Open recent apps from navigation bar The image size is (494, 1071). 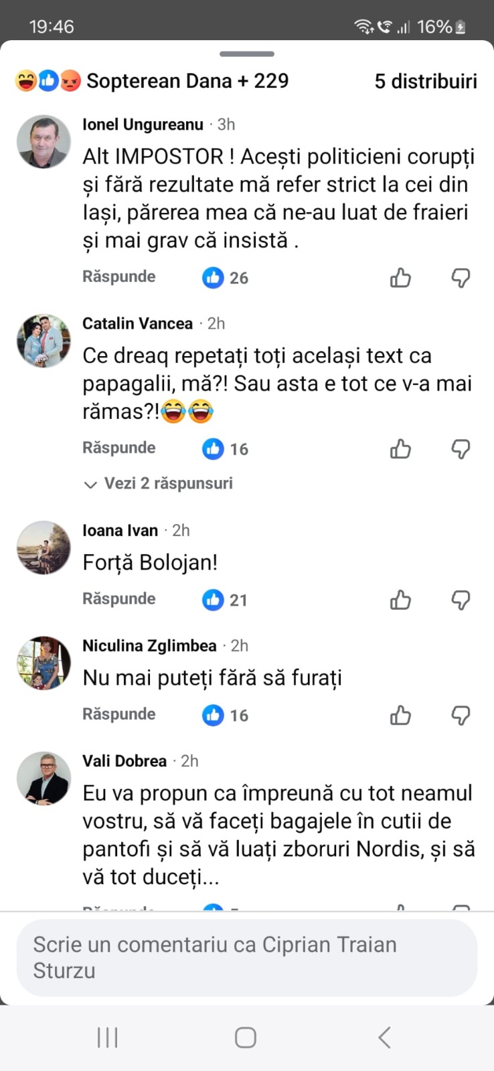pos(107,1038)
